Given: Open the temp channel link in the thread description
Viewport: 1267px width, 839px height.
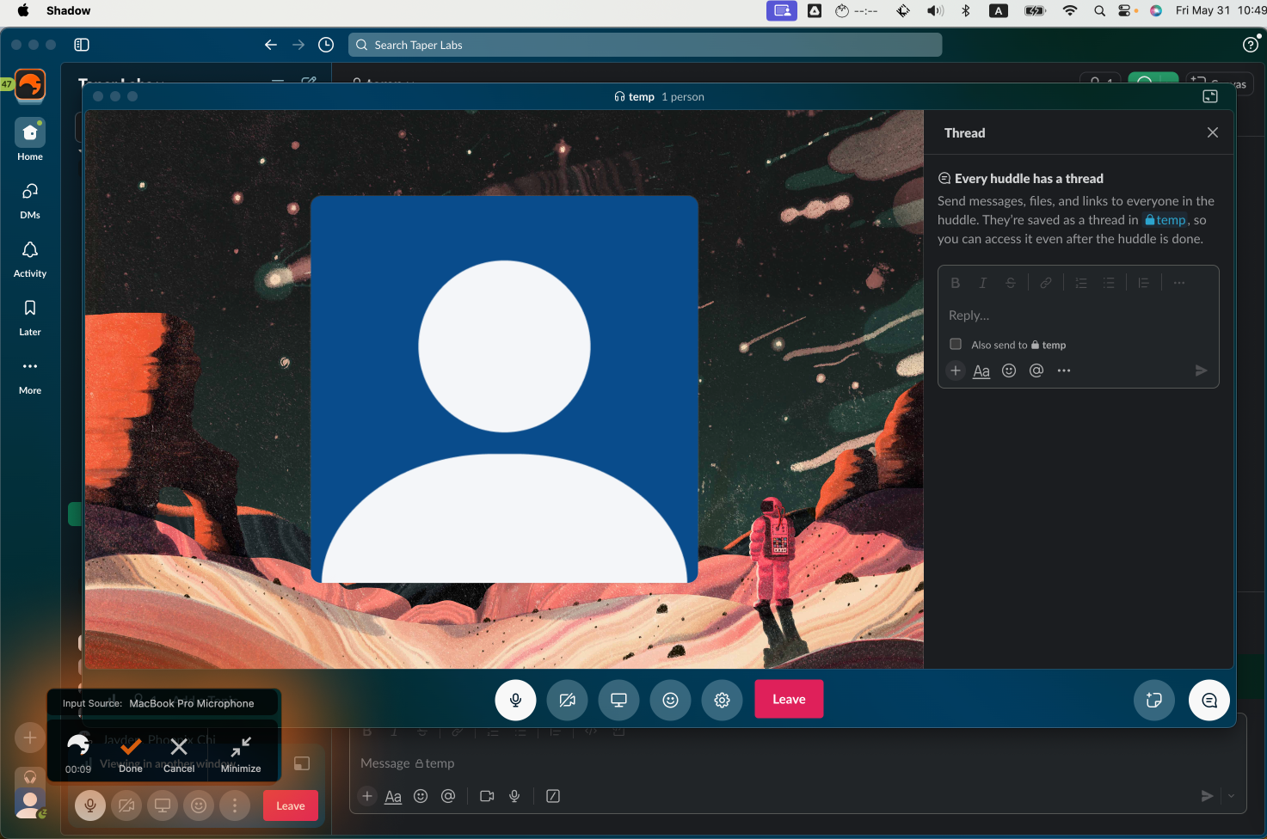Looking at the screenshot, I should tap(1166, 219).
